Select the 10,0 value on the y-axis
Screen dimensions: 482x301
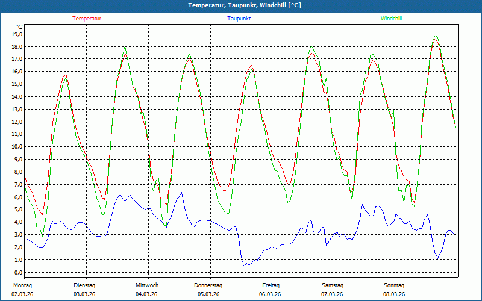click(17, 147)
